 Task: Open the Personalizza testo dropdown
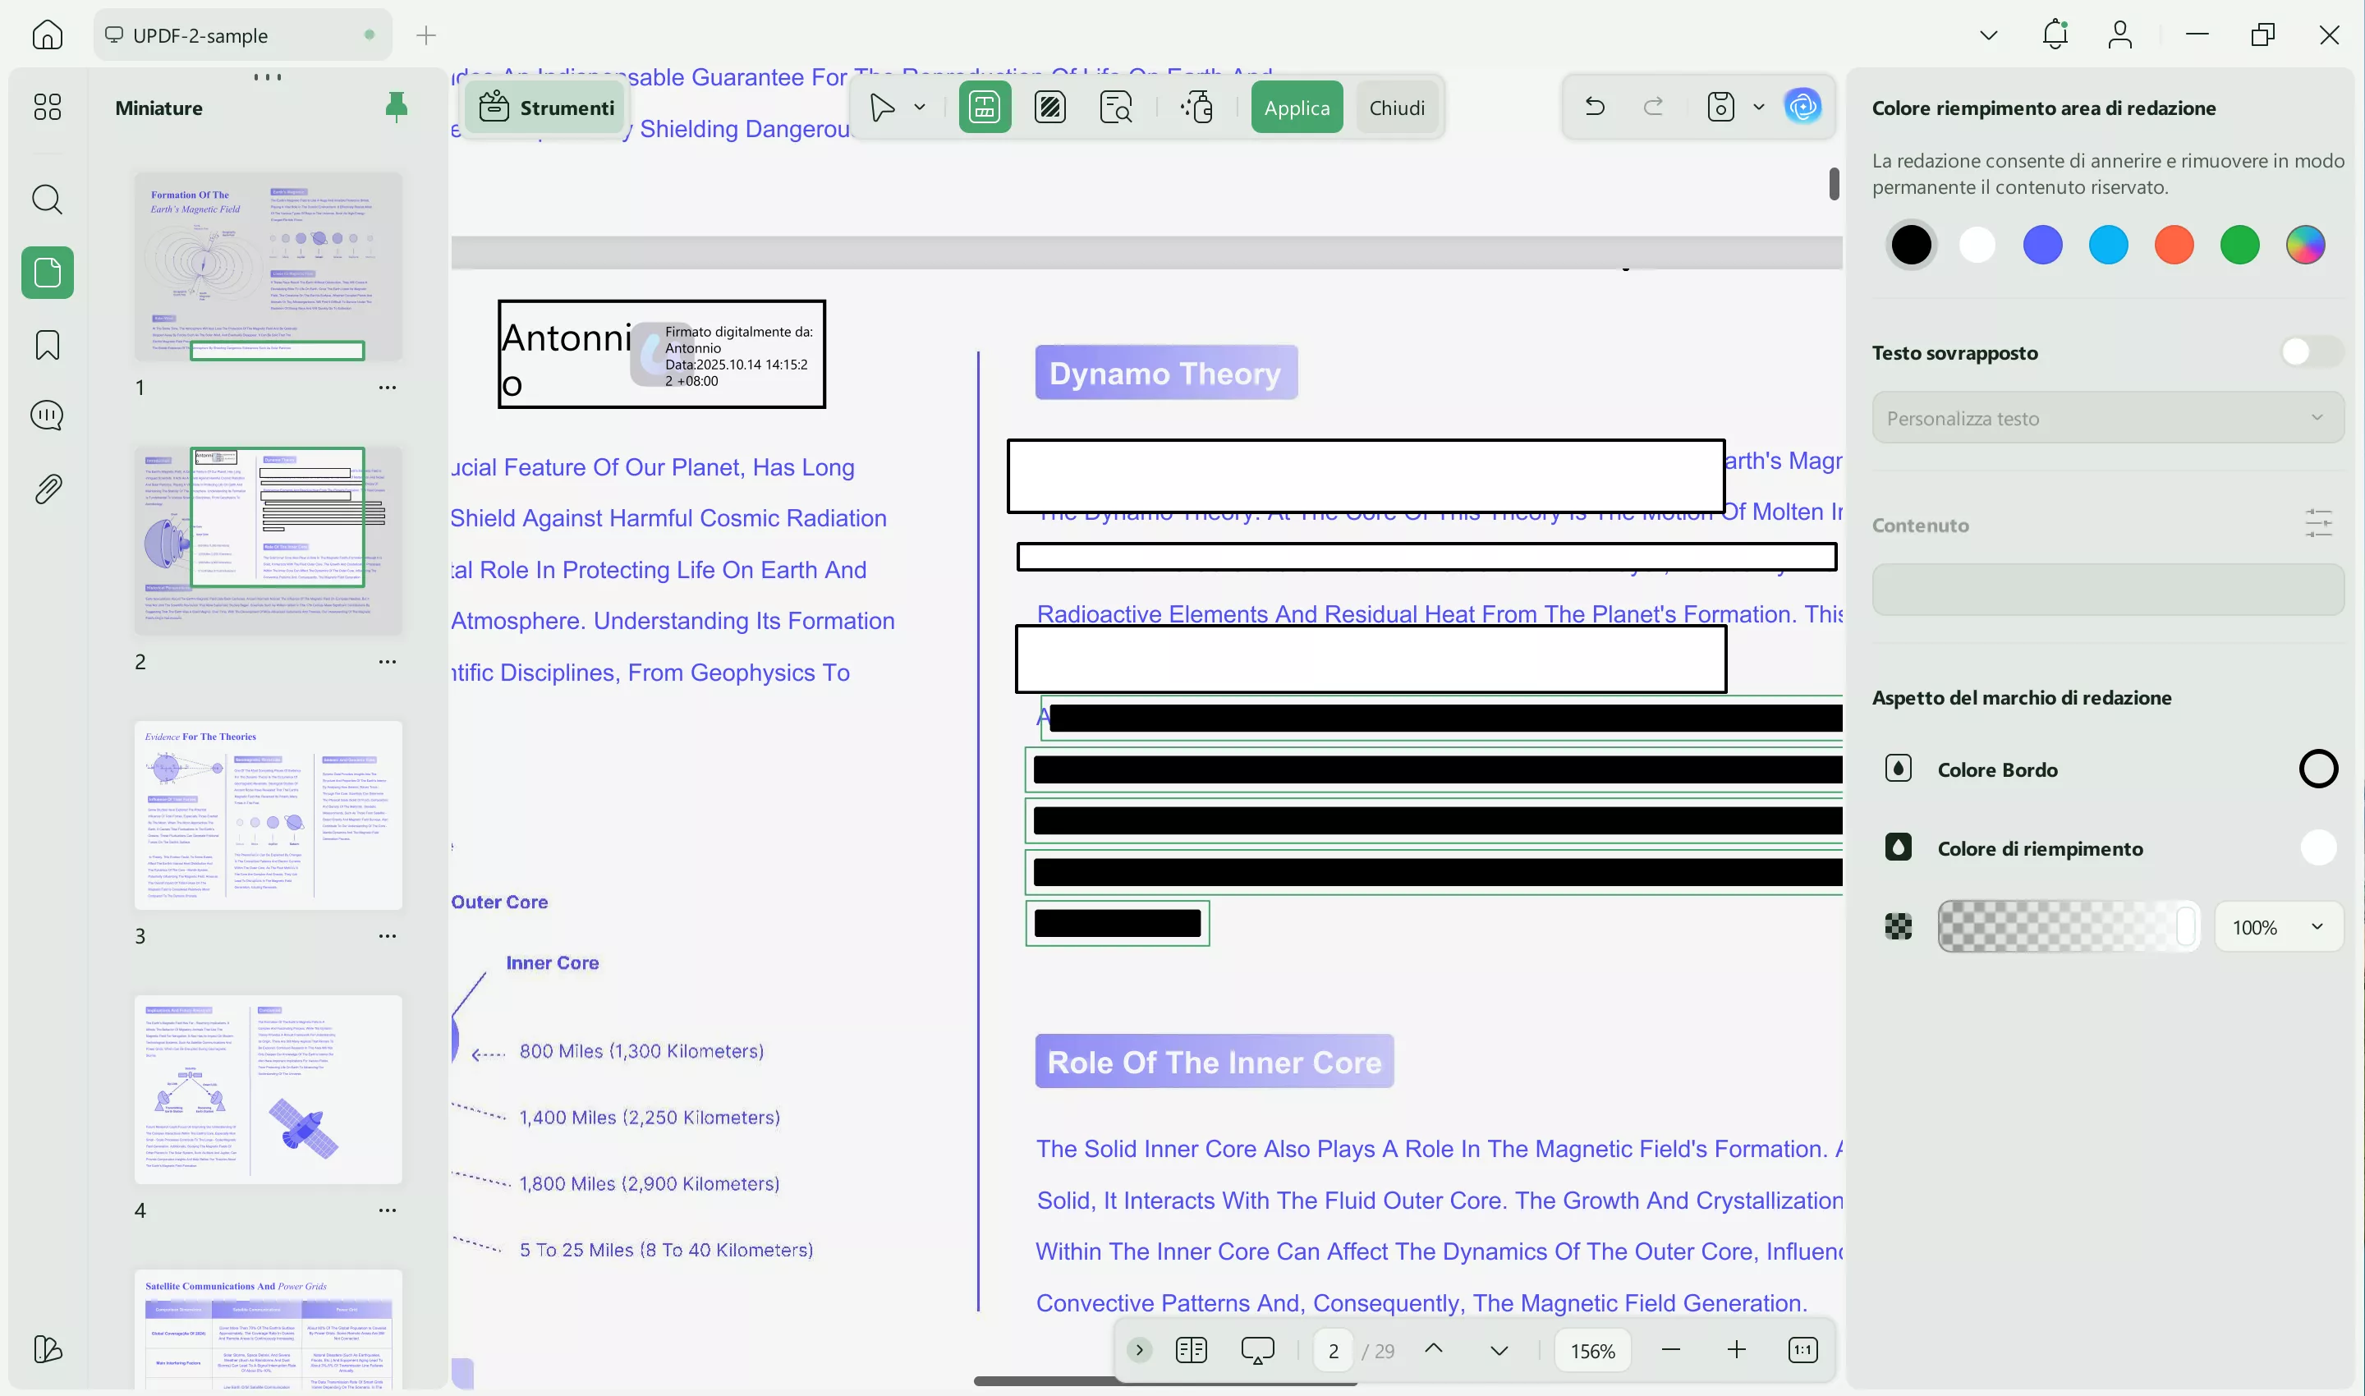pos(2106,419)
